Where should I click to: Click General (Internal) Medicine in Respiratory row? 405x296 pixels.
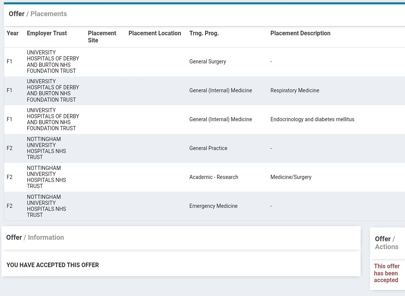coord(220,90)
